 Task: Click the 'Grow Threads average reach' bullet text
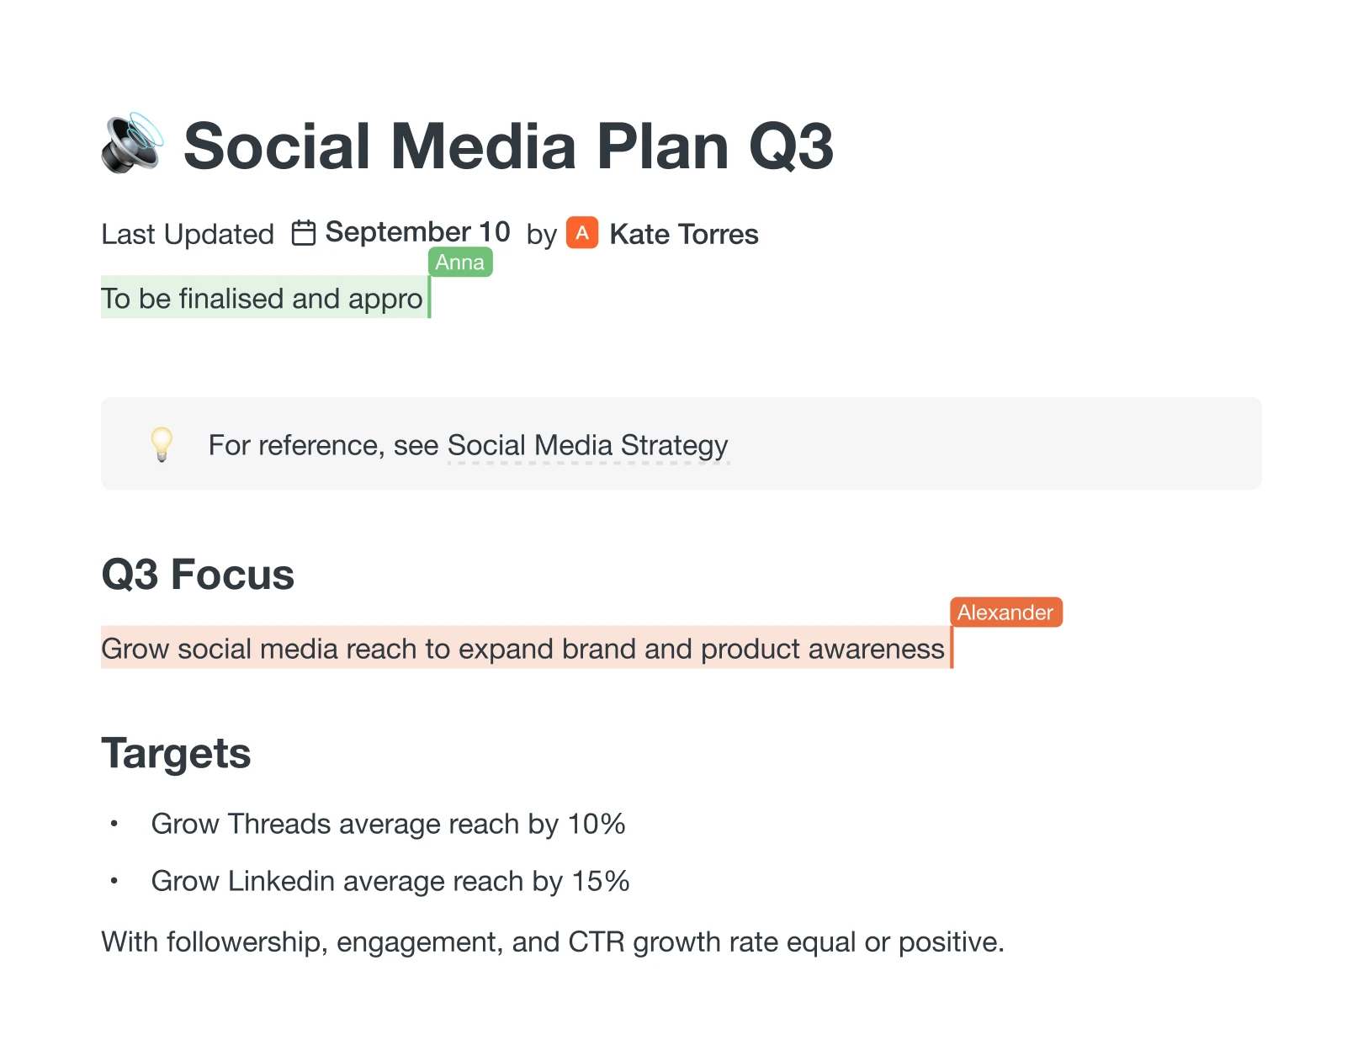(x=388, y=824)
